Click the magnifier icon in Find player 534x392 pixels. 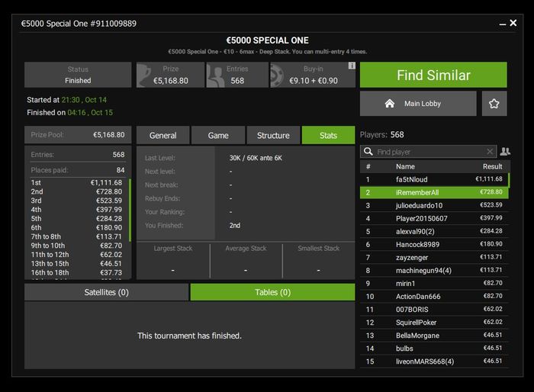click(x=368, y=151)
